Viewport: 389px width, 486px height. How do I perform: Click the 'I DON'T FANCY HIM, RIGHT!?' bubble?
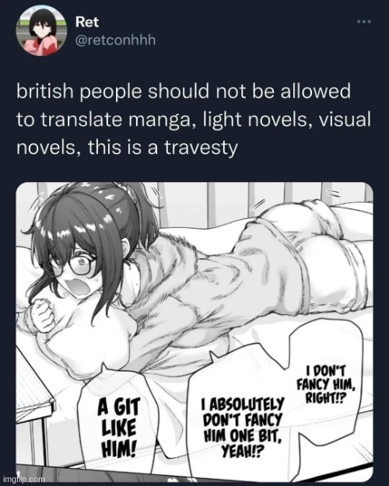tap(326, 384)
